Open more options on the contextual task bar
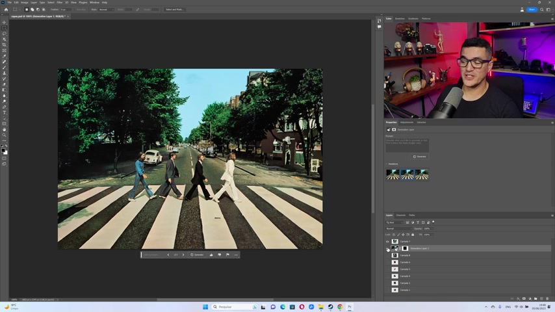The image size is (555, 312). [236, 255]
